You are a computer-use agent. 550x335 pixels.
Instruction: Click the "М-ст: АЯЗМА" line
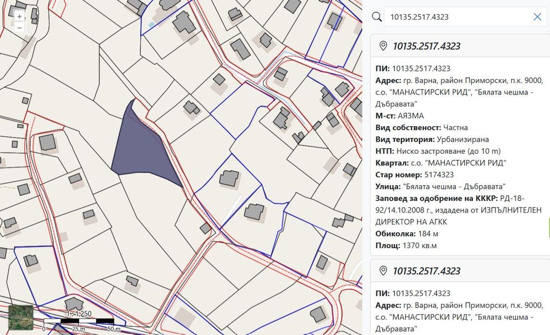pos(399,116)
